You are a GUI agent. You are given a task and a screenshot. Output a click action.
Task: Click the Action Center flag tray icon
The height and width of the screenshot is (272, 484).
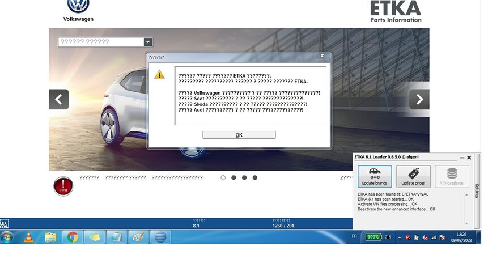442,237
